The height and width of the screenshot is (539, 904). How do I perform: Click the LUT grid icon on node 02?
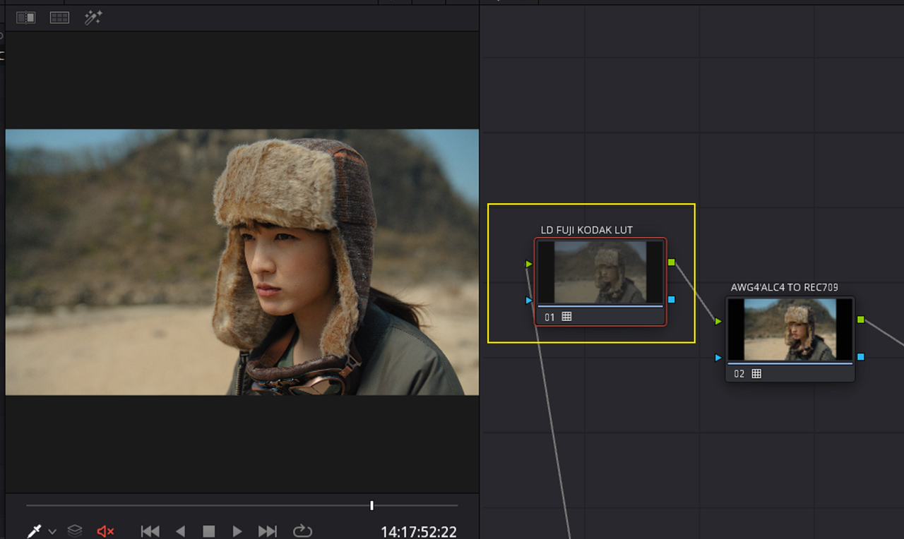coord(756,373)
